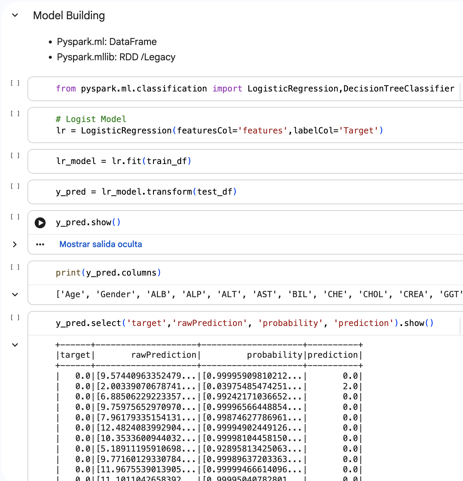Click the Model Building heading text
This screenshot has height=481, width=463.
pos(69,16)
